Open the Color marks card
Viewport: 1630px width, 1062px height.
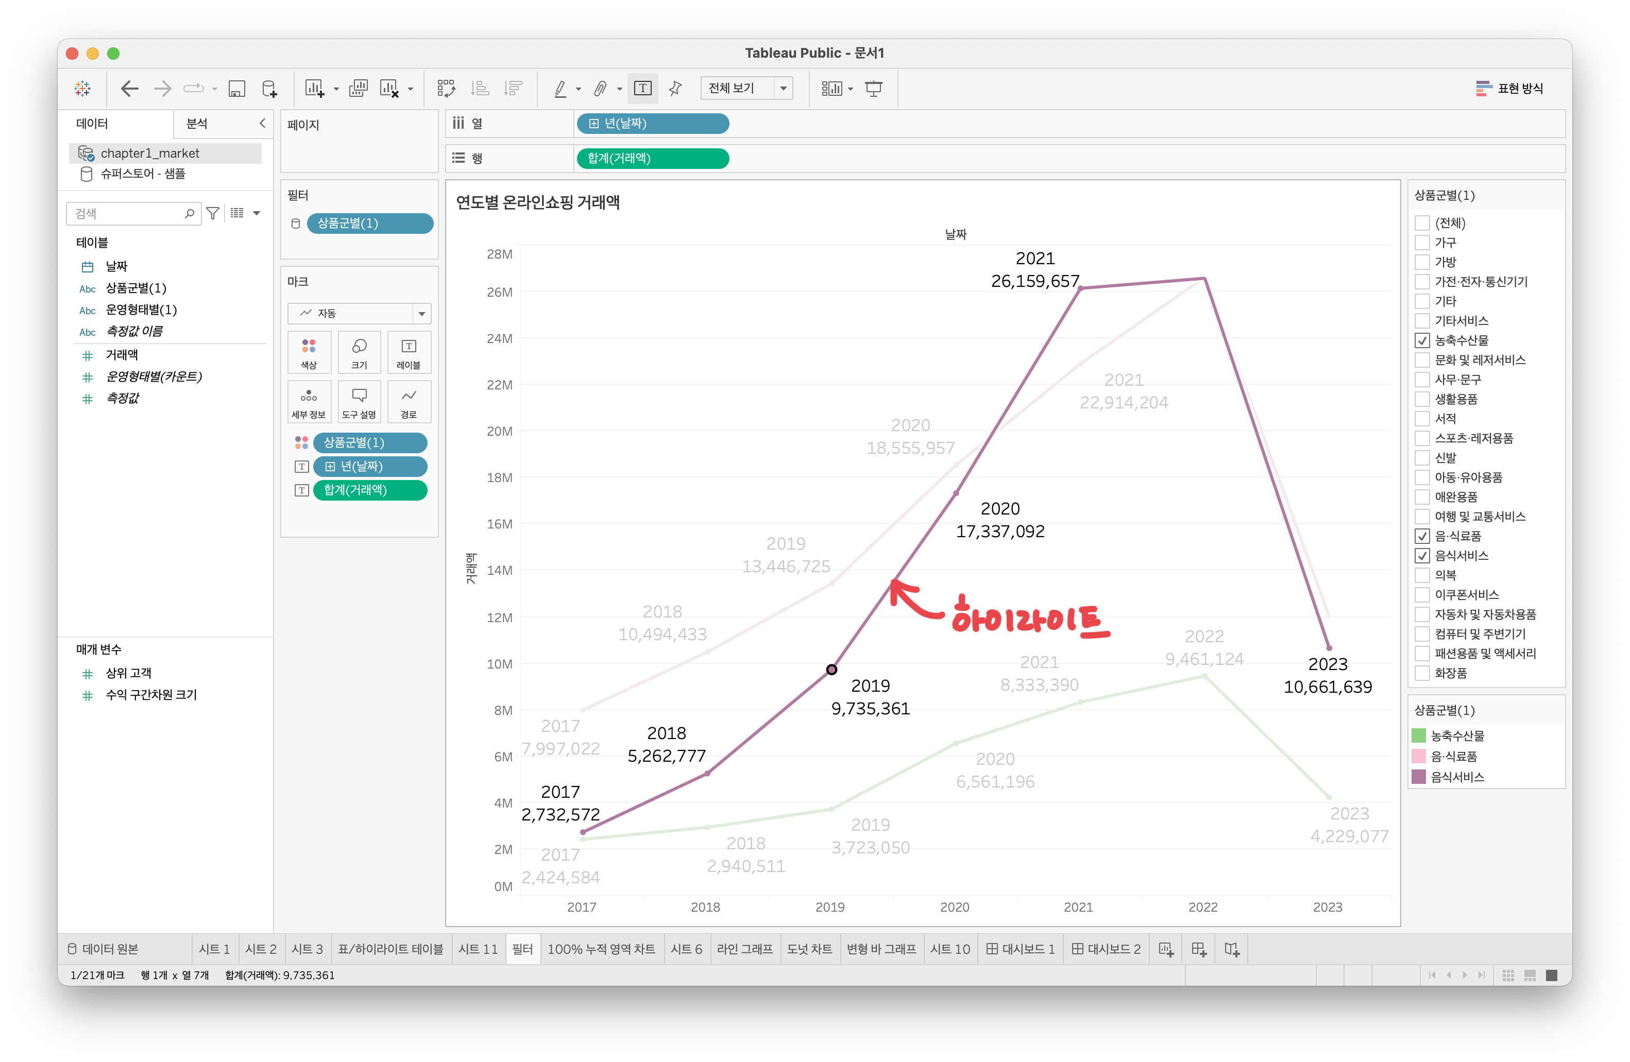click(x=309, y=352)
